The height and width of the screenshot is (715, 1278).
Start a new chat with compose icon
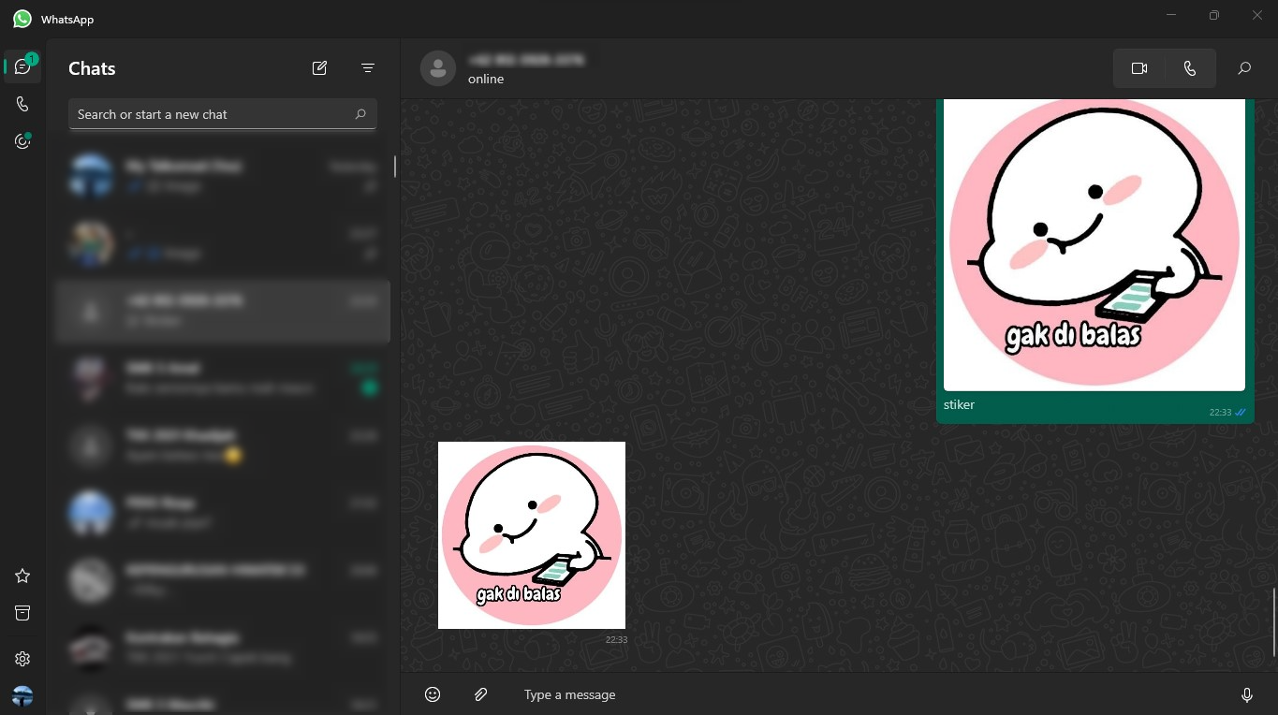[x=319, y=68]
